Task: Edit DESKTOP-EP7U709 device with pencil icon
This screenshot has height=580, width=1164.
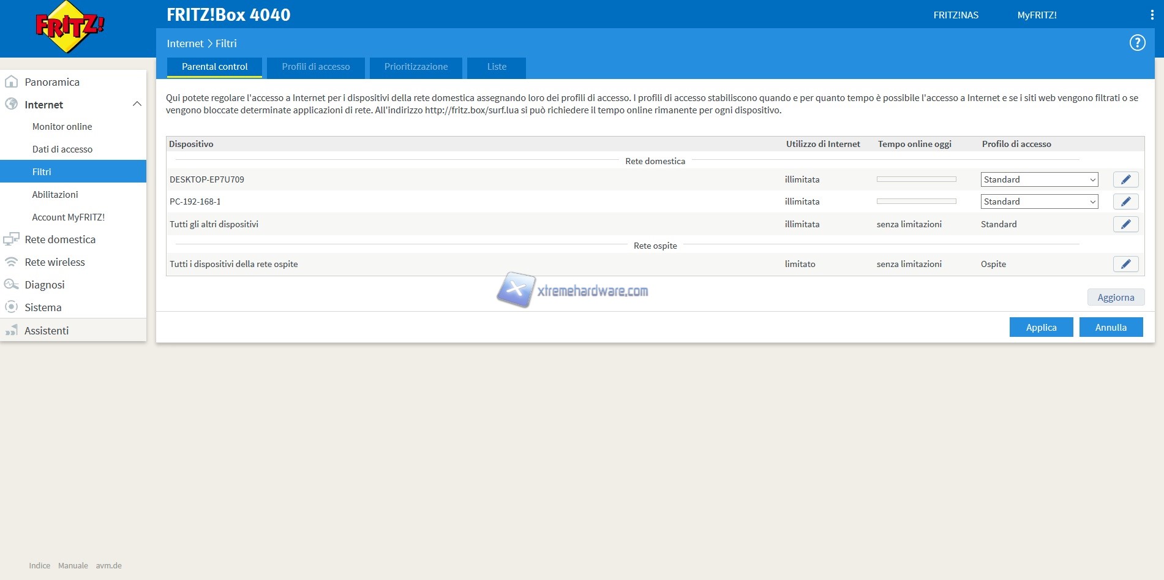Action: pos(1125,179)
